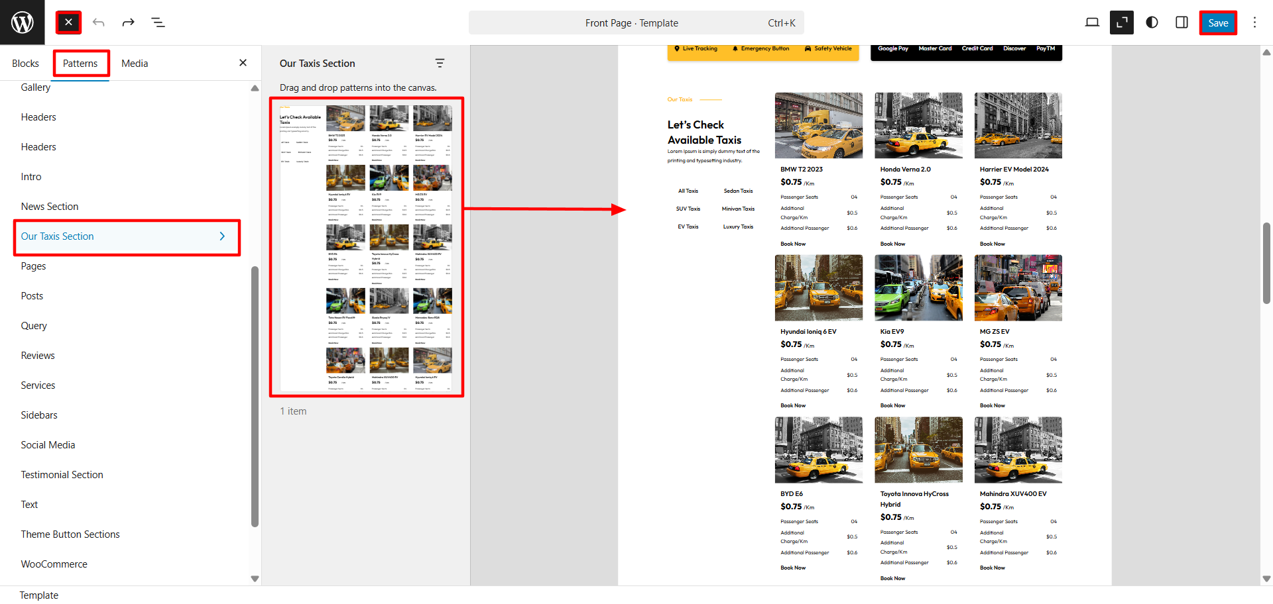
Task: Click the Redo arrow icon
Action: (x=128, y=23)
